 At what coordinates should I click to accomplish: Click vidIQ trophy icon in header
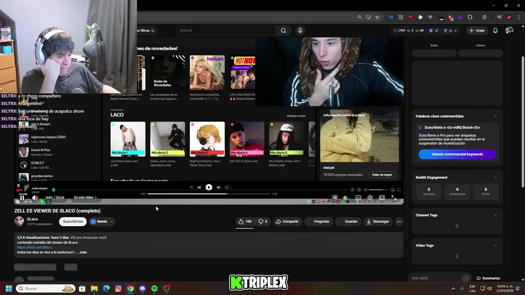[x=445, y=30]
